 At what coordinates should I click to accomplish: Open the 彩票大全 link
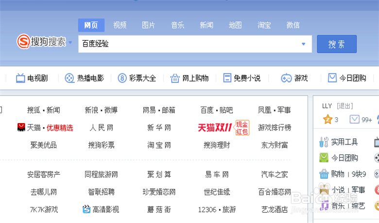142,78
